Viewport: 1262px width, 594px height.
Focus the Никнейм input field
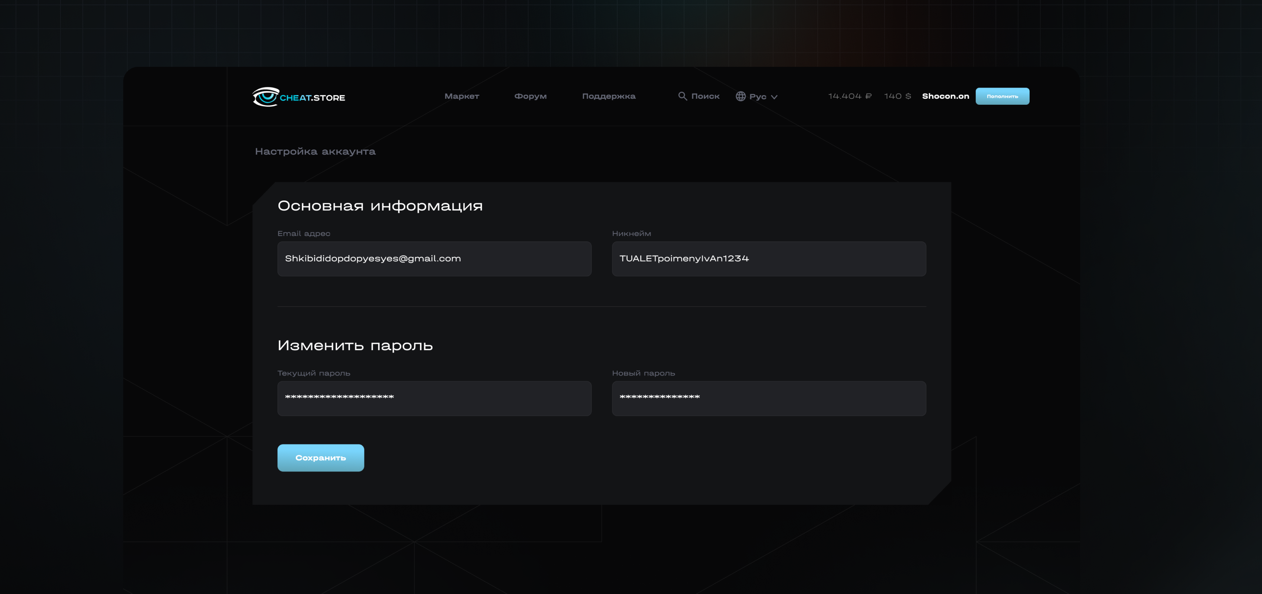pyautogui.click(x=768, y=259)
